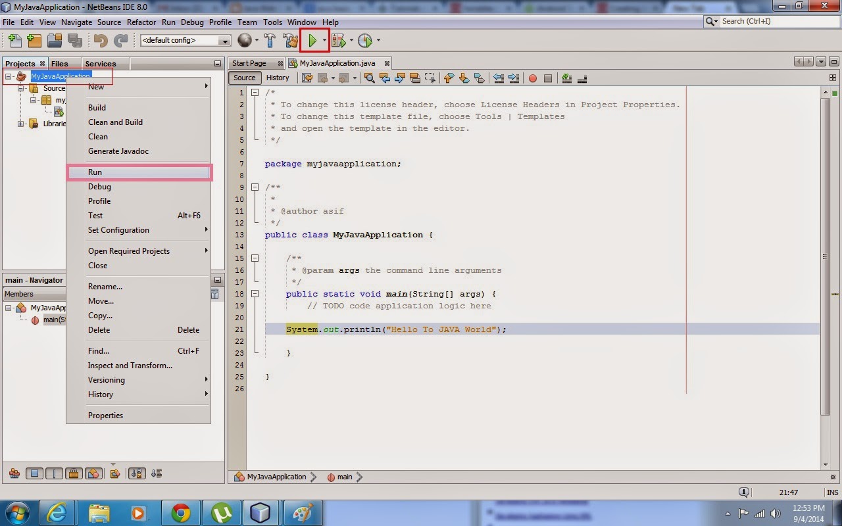Click the Shift Line Left icon
This screenshot has height=526, width=842.
pyautogui.click(x=498, y=78)
